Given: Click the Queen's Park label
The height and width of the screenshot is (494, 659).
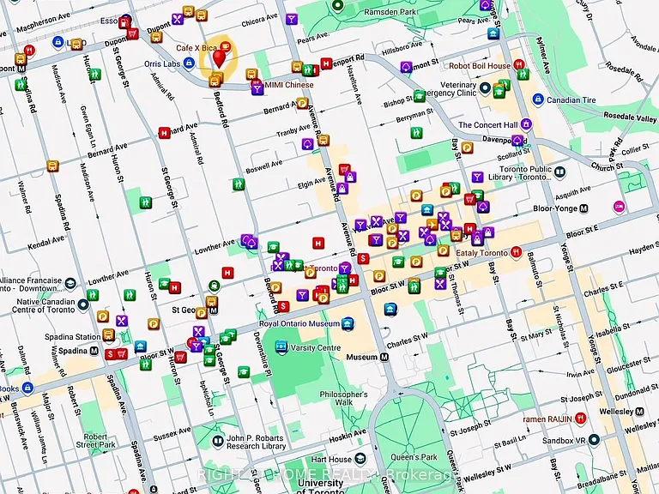Looking at the screenshot, I should pyautogui.click(x=414, y=457).
